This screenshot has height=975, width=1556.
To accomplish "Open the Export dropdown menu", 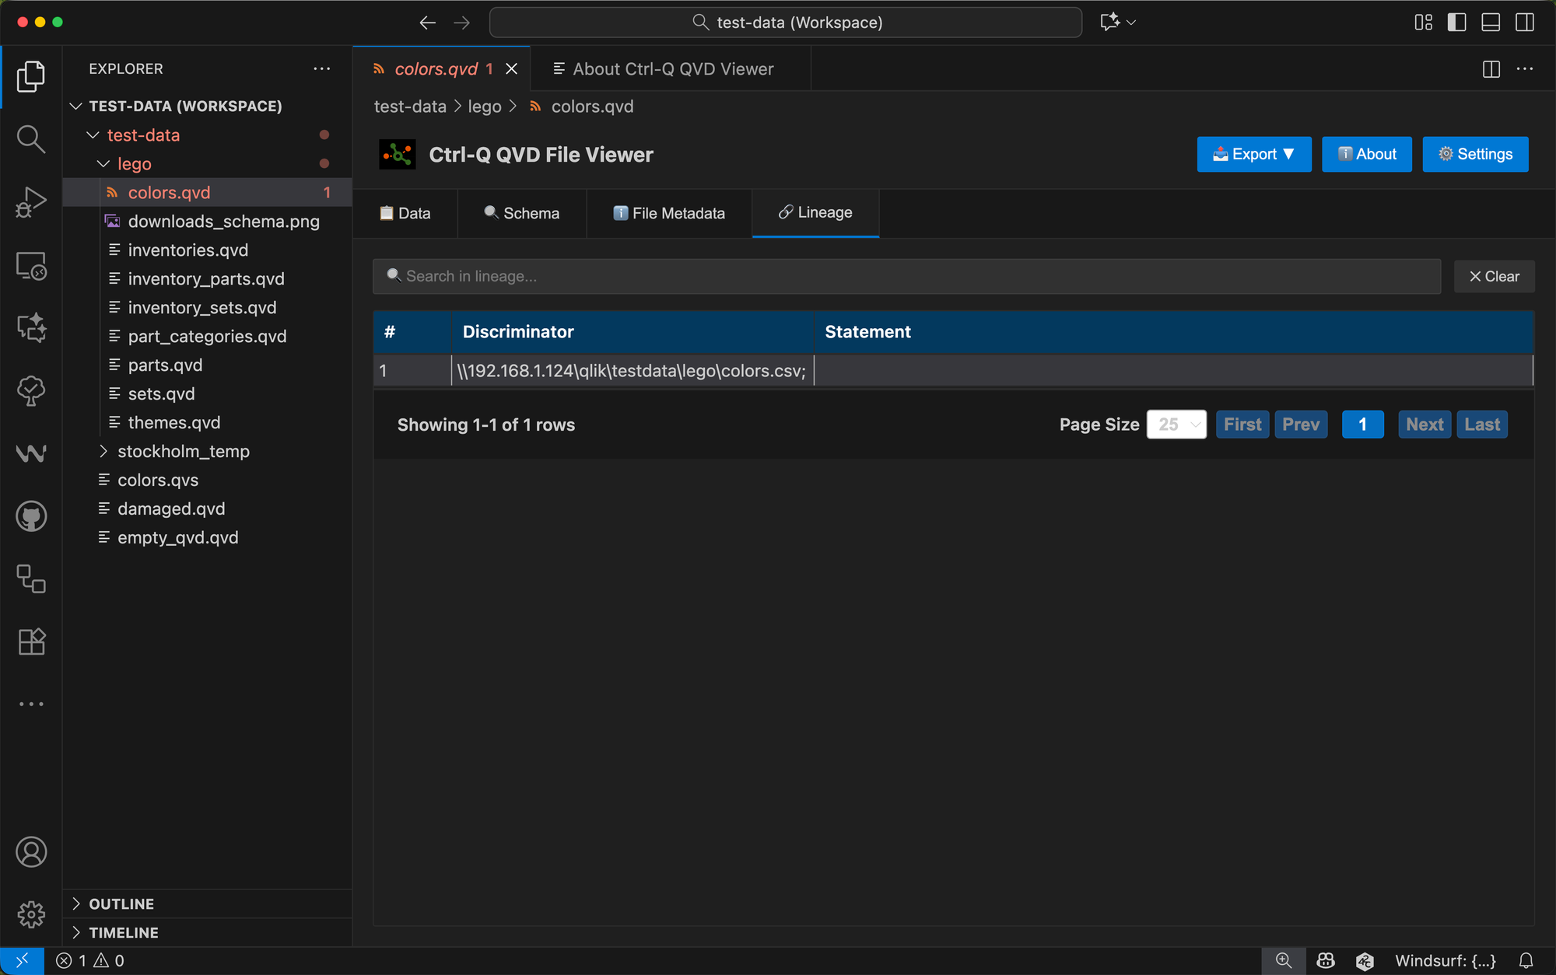I will tap(1253, 154).
